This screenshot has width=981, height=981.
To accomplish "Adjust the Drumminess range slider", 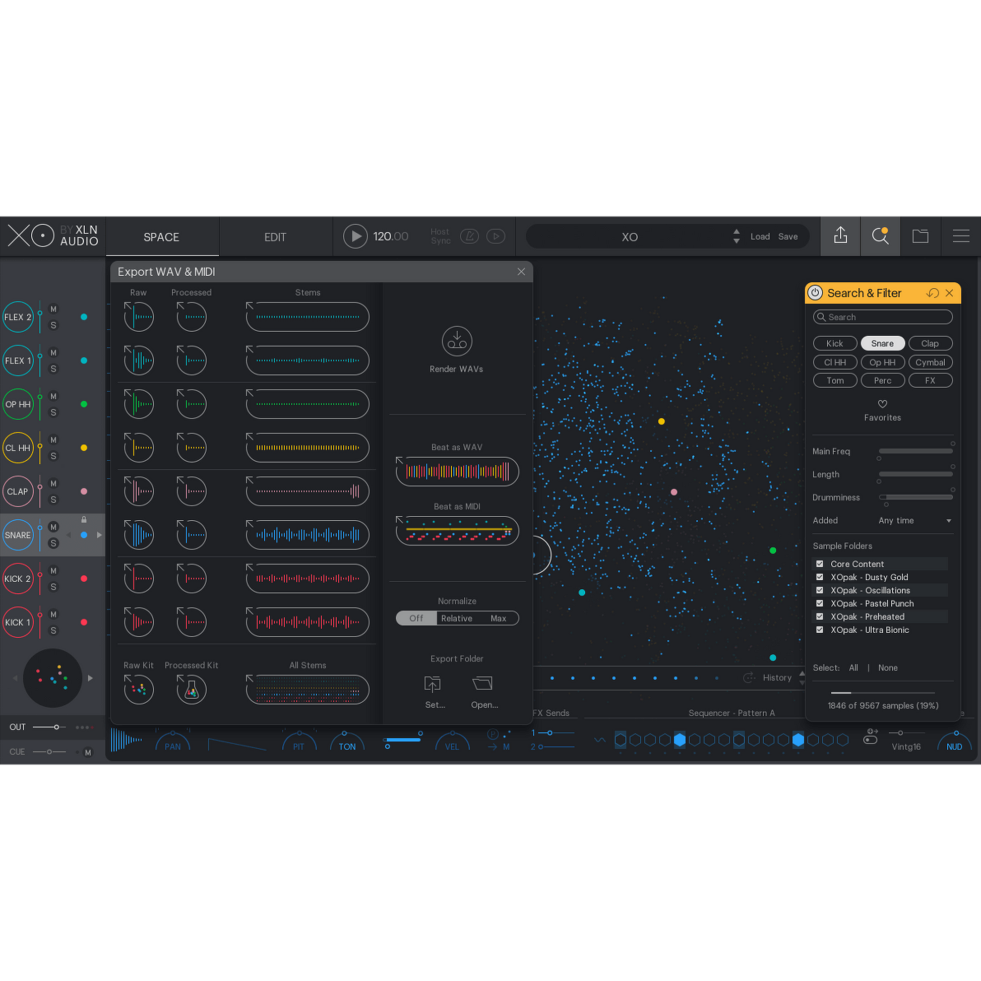I will pos(915,497).
